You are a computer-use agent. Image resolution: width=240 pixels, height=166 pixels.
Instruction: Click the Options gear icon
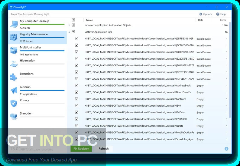(x=200, y=14)
